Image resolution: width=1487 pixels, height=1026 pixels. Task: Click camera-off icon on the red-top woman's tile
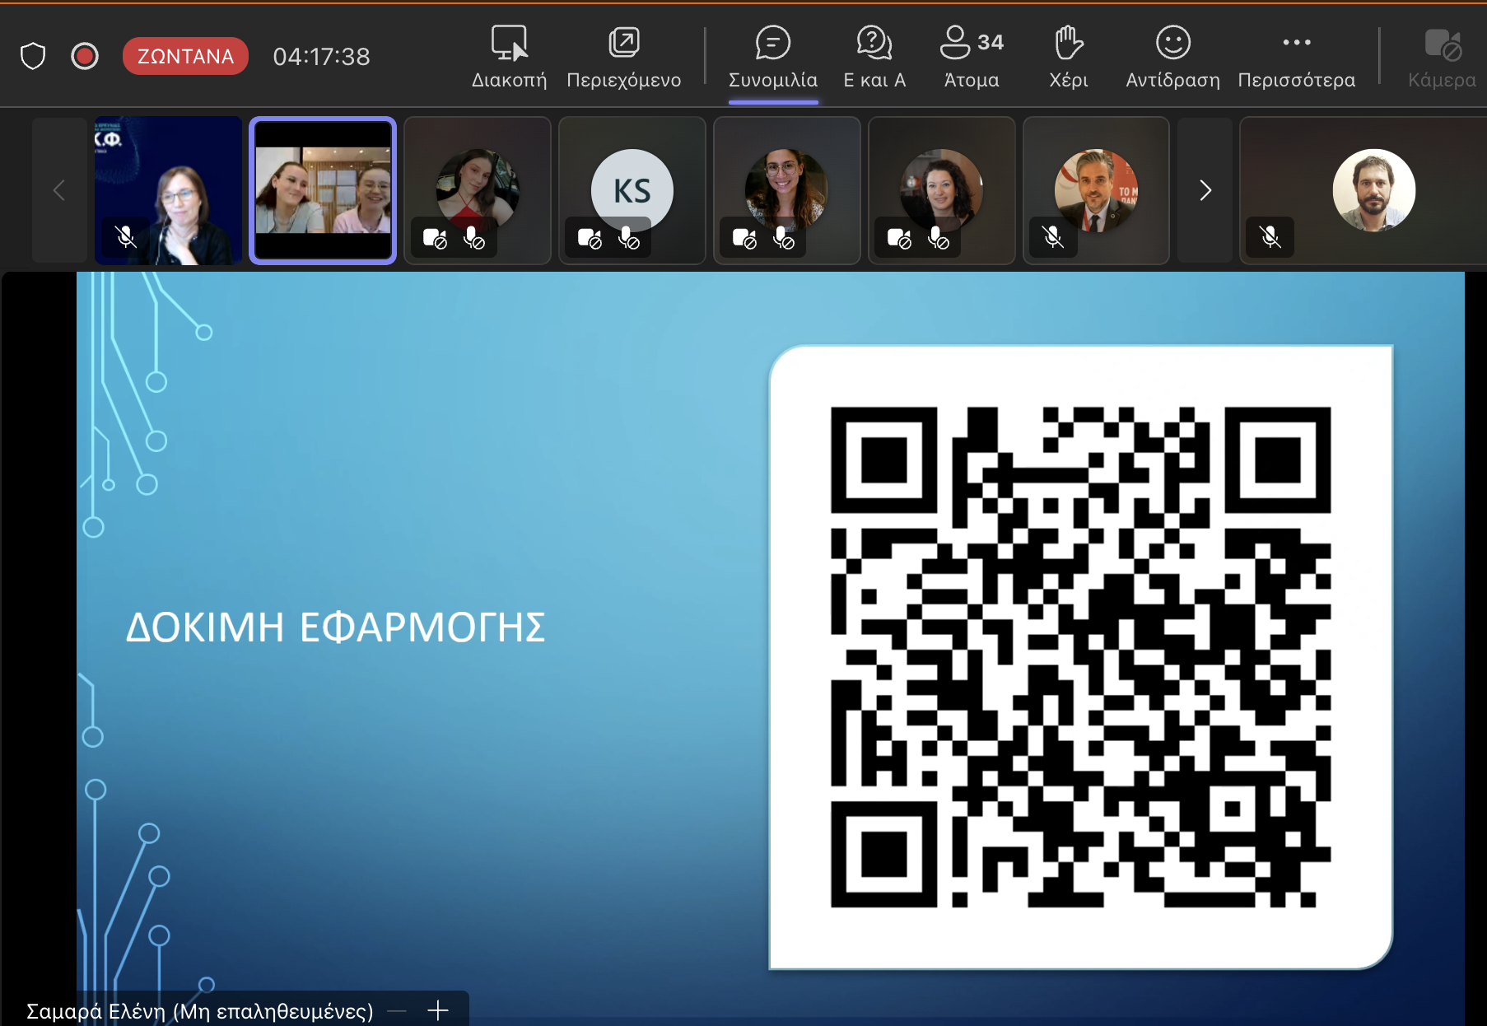(x=434, y=239)
